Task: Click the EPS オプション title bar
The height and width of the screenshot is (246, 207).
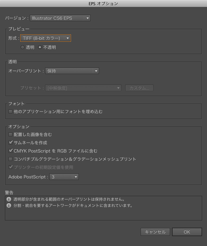Action: tap(103, 4)
